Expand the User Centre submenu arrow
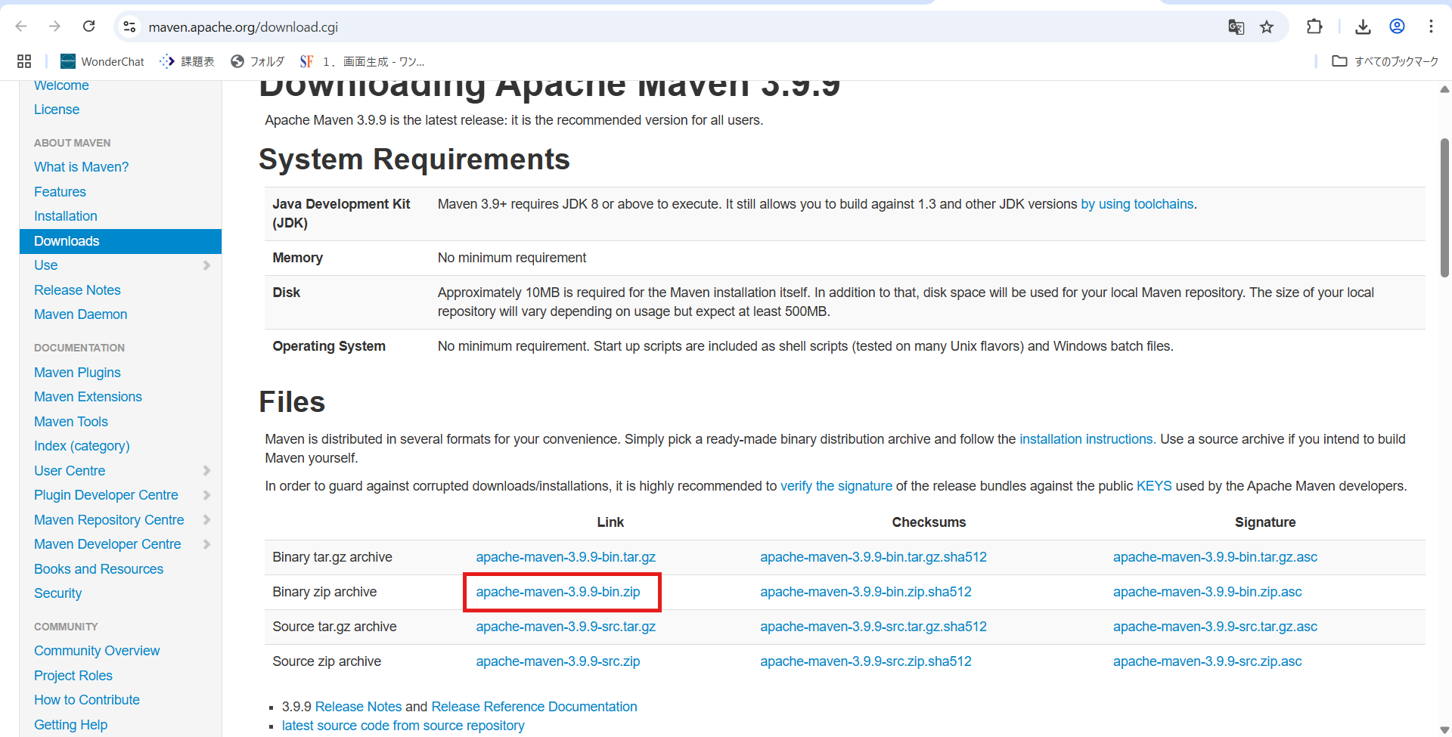The image size is (1452, 737). tap(206, 471)
